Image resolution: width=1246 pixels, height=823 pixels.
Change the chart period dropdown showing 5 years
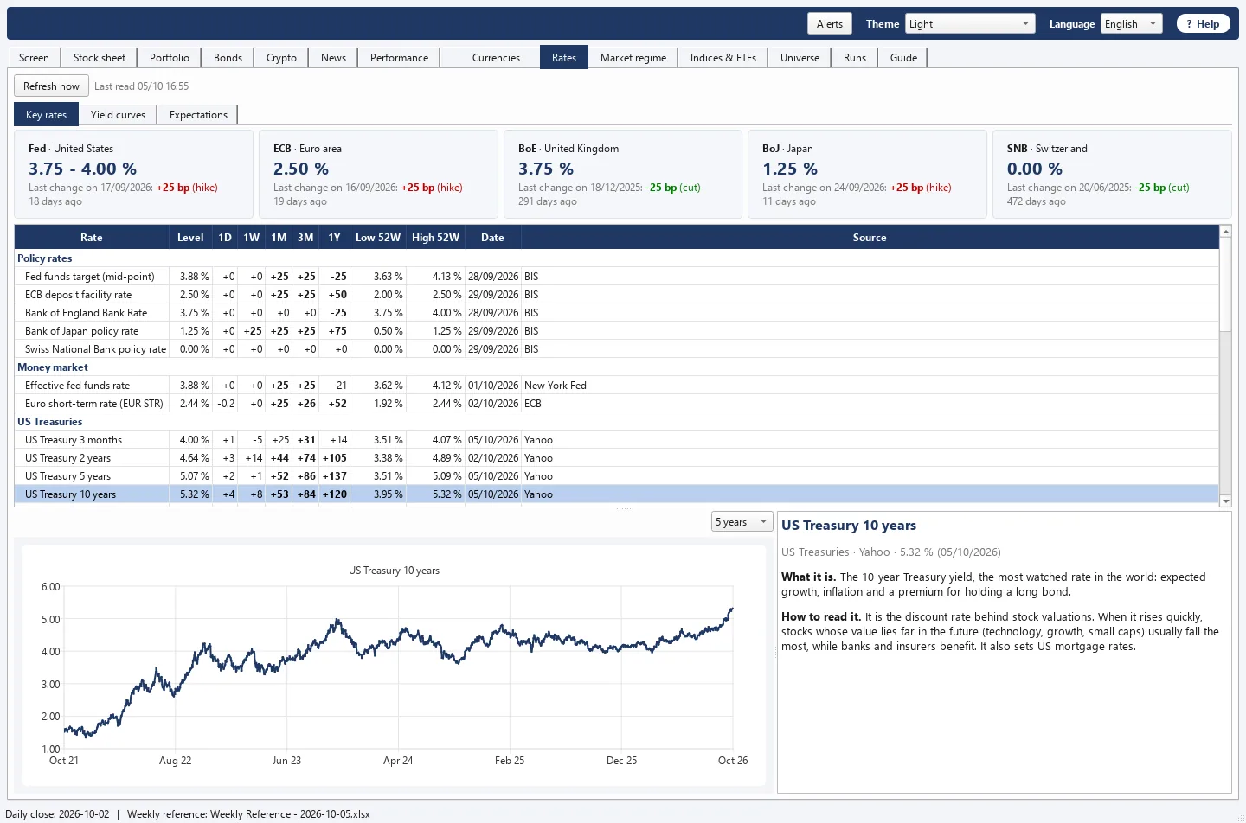[x=742, y=521]
